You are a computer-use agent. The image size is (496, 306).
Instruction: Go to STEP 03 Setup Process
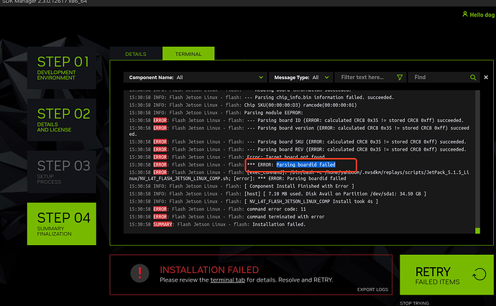click(x=62, y=172)
